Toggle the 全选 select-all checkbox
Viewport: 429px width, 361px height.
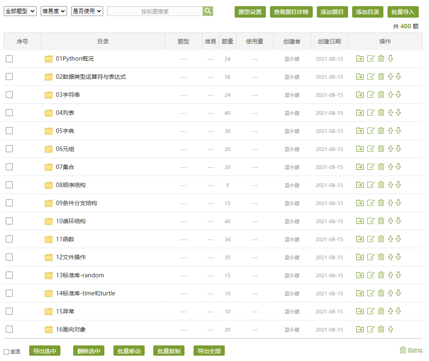[6, 352]
